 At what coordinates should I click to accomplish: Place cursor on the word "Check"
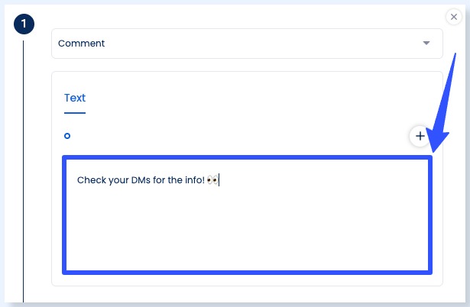tap(92, 180)
